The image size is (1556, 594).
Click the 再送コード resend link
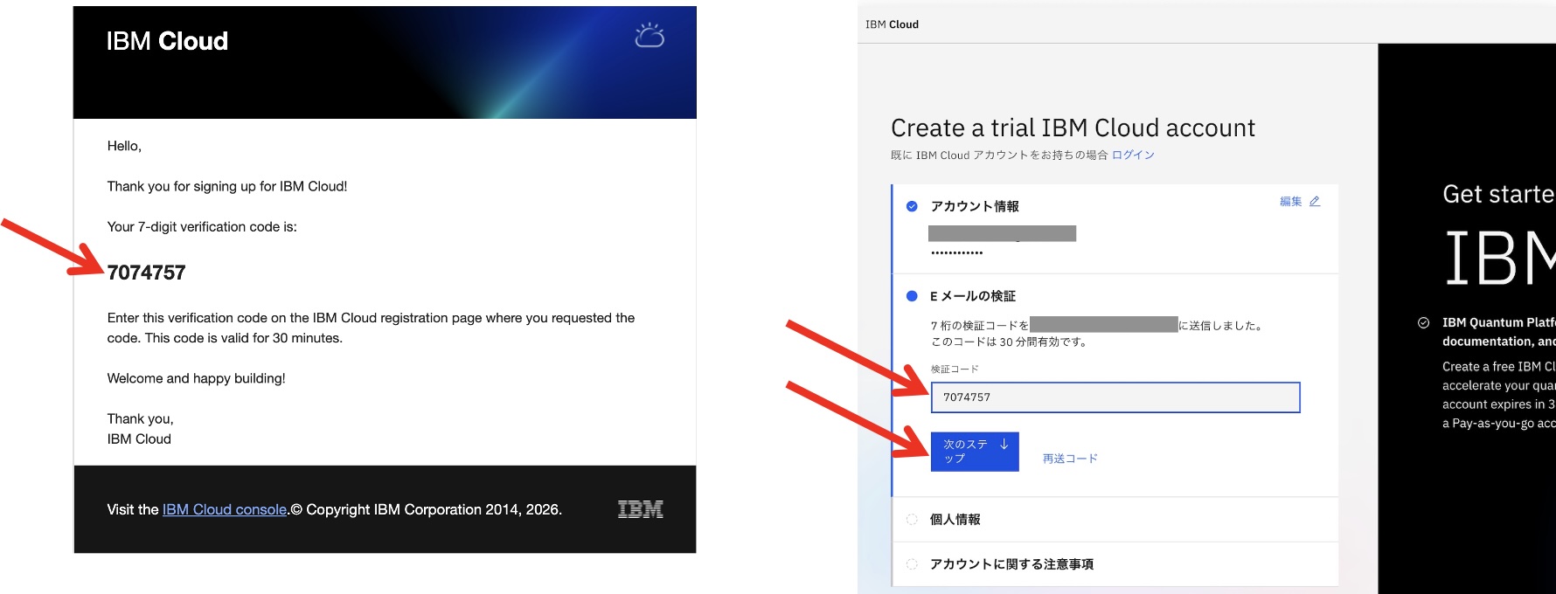pyautogui.click(x=1070, y=458)
